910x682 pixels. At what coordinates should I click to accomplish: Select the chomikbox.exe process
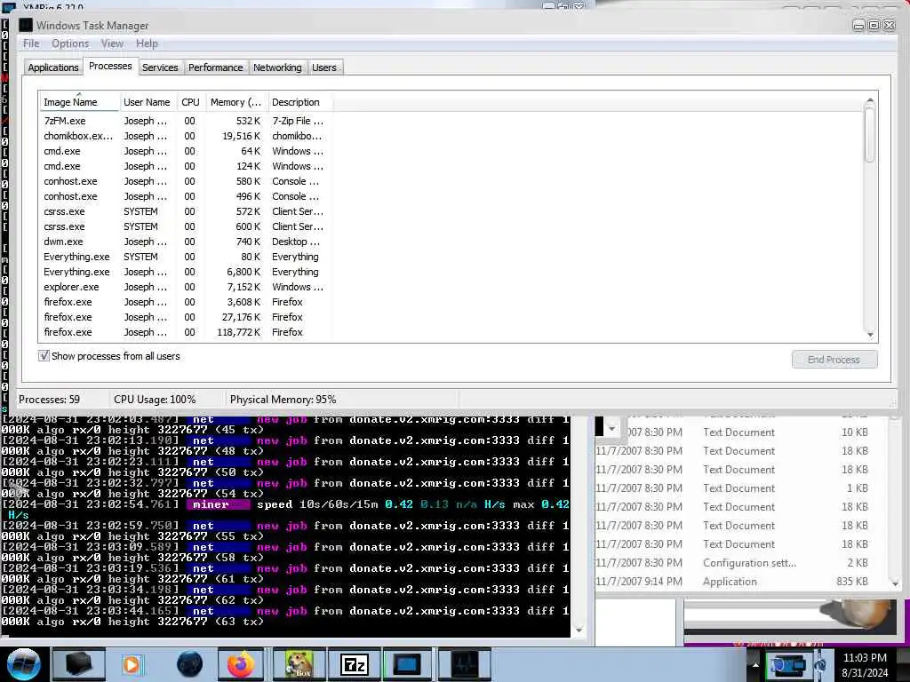pyautogui.click(x=185, y=136)
